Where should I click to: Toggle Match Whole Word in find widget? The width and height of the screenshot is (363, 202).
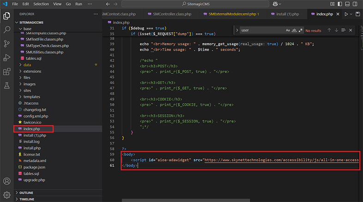click(294, 31)
